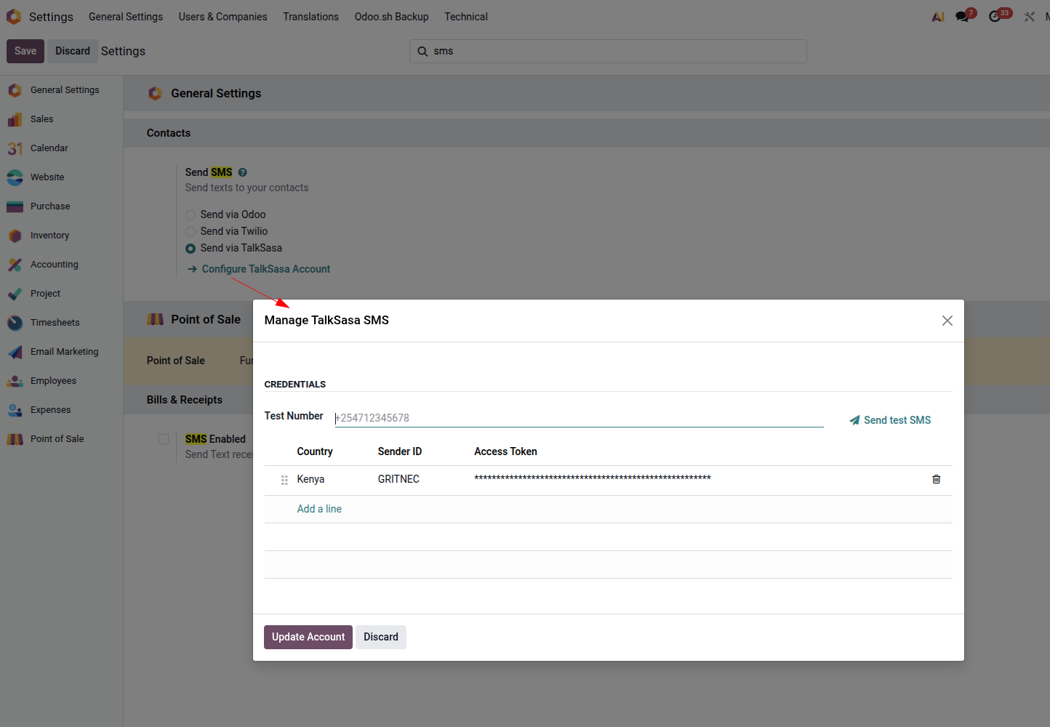1050x727 pixels.
Task: Select the Send via Odoo radio option
Action: pos(191,215)
